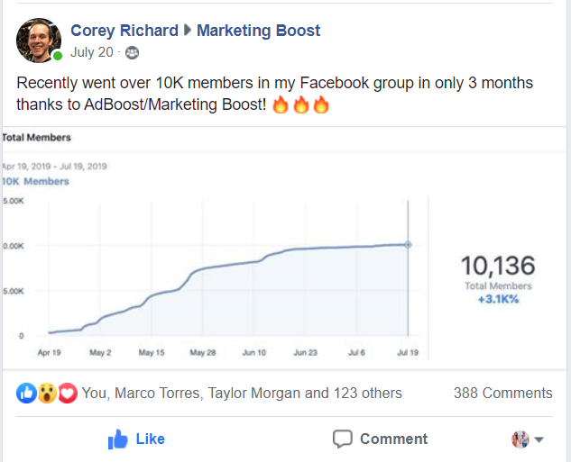Open the Corey Richard profile link
Screen dimensions: 571x462
(124, 31)
